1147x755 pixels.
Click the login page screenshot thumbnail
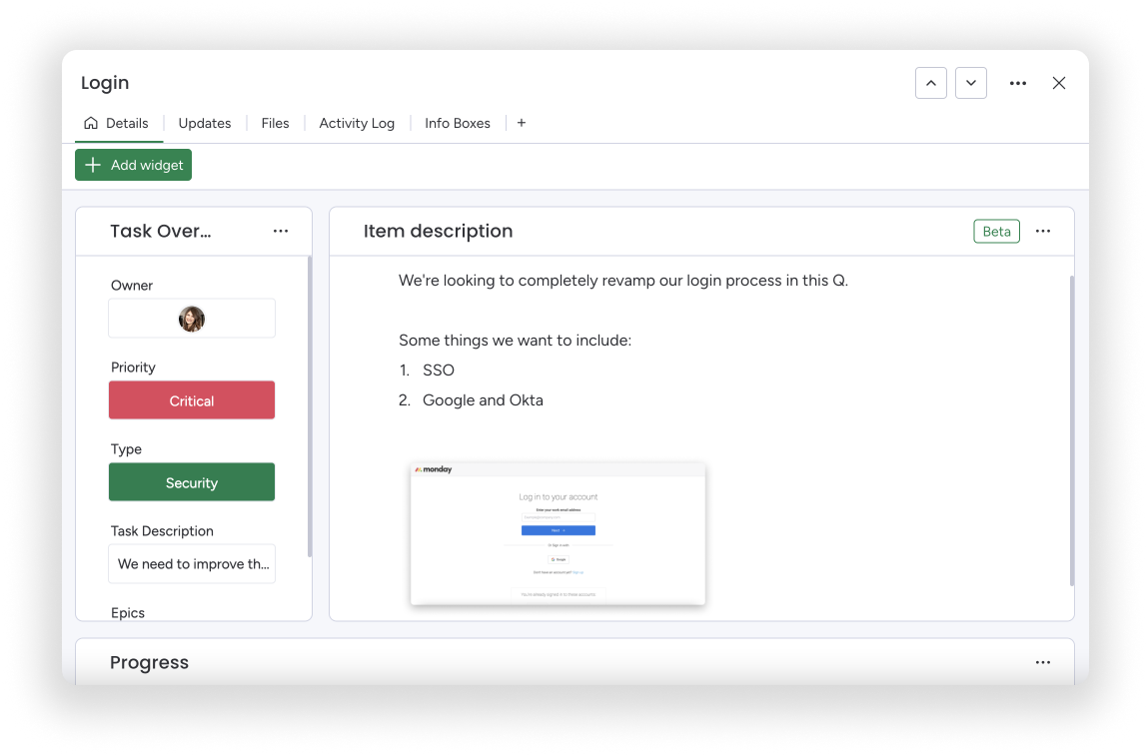point(558,533)
